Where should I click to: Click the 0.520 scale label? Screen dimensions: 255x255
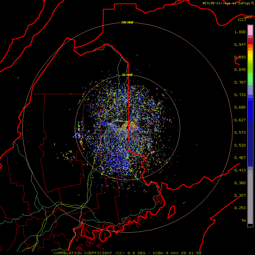240,145
